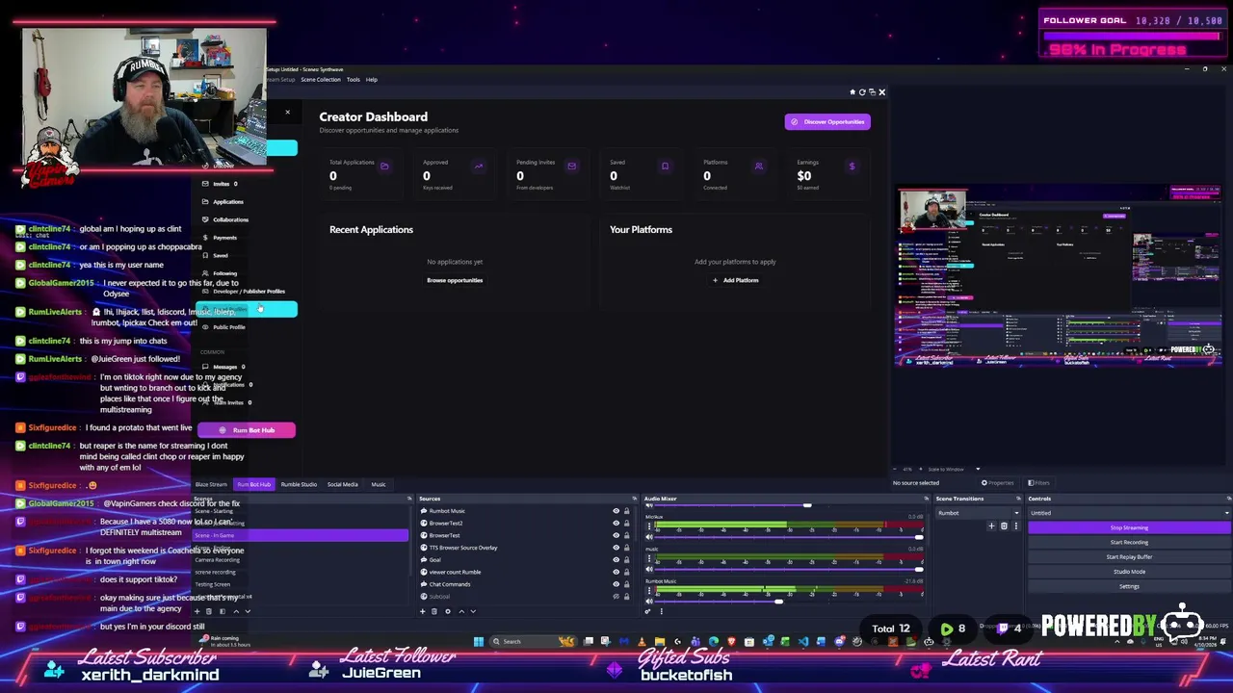Click the Saved card bookmark icon
1233x693 pixels.
pos(665,167)
